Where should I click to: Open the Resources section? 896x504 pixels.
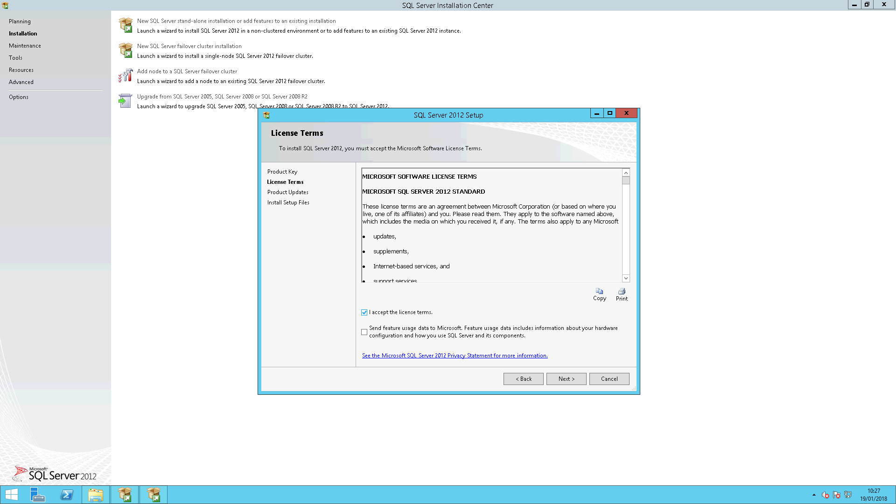pyautogui.click(x=21, y=70)
